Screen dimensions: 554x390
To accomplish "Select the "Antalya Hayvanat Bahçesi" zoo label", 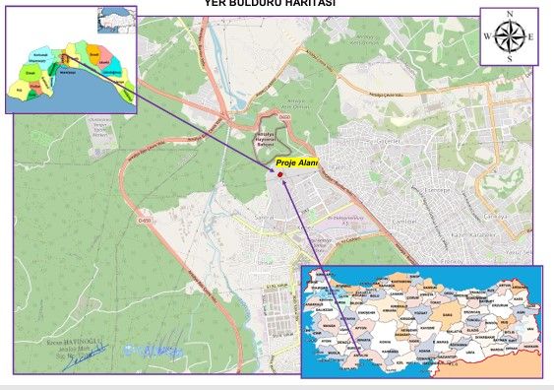I will point(266,139).
